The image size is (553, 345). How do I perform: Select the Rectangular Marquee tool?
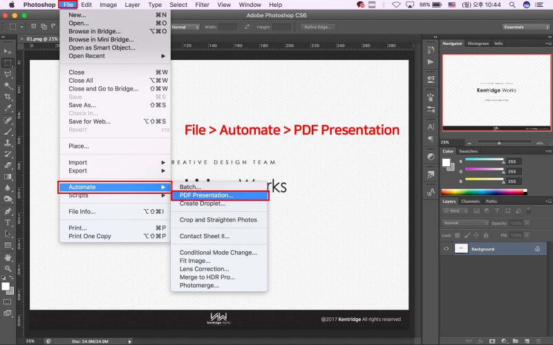(x=8, y=63)
